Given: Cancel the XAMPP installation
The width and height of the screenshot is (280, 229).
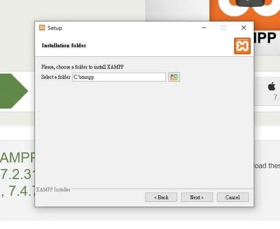Looking at the screenshot, I should coord(233,197).
